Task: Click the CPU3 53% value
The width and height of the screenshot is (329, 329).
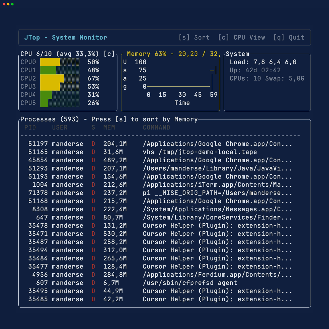Action: [x=93, y=87]
